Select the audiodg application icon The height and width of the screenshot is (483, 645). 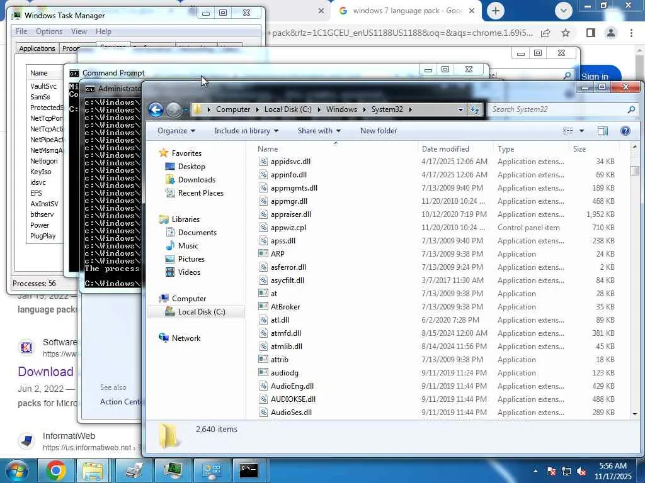[x=263, y=372]
